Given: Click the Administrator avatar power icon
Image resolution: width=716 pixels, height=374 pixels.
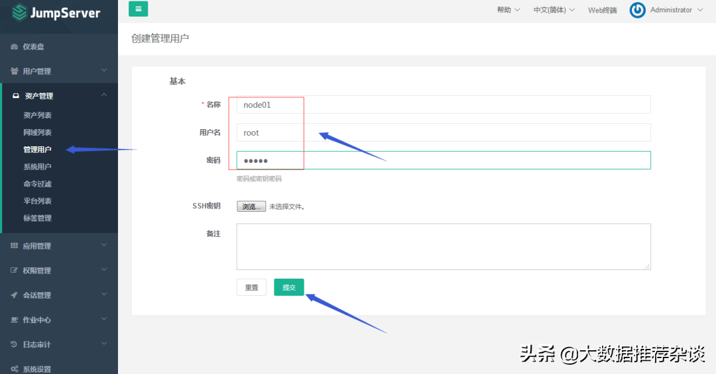Looking at the screenshot, I should coord(637,10).
